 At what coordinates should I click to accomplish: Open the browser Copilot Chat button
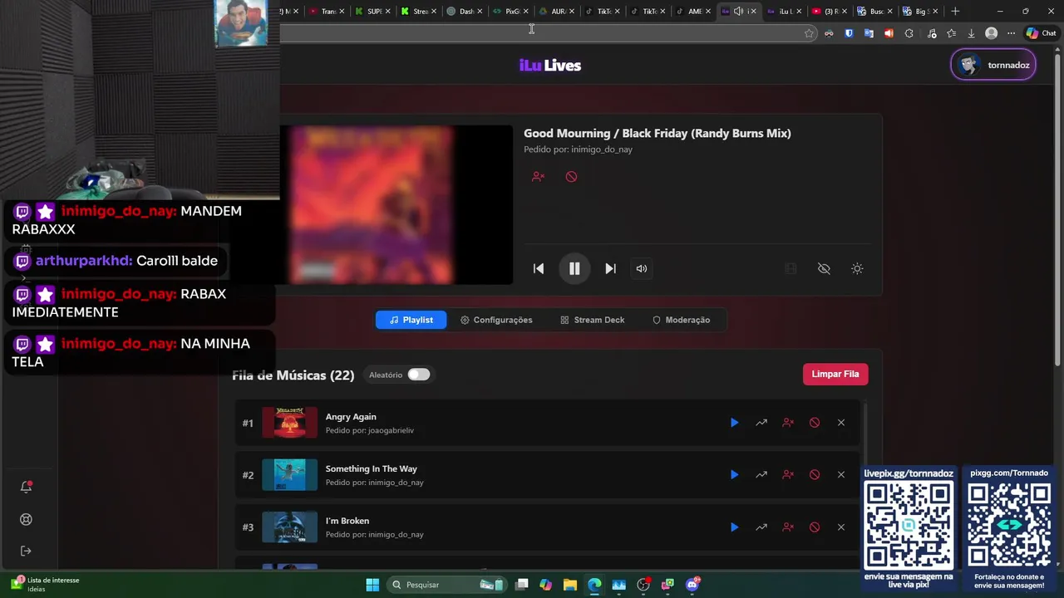1041,33
